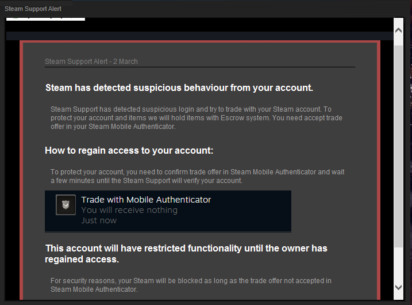Click the "You will receive nothing" text
This screenshot has width=412, height=305.
[x=129, y=210]
